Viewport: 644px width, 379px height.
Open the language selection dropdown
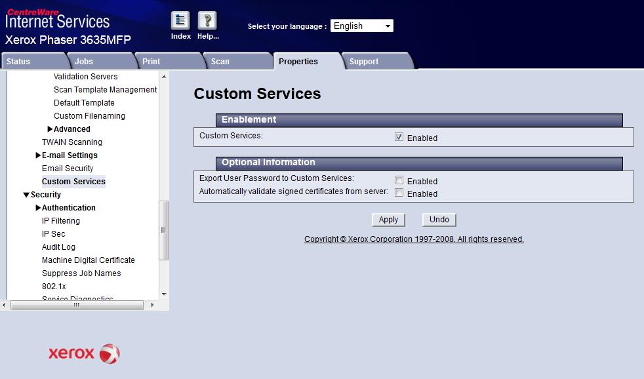click(x=362, y=26)
